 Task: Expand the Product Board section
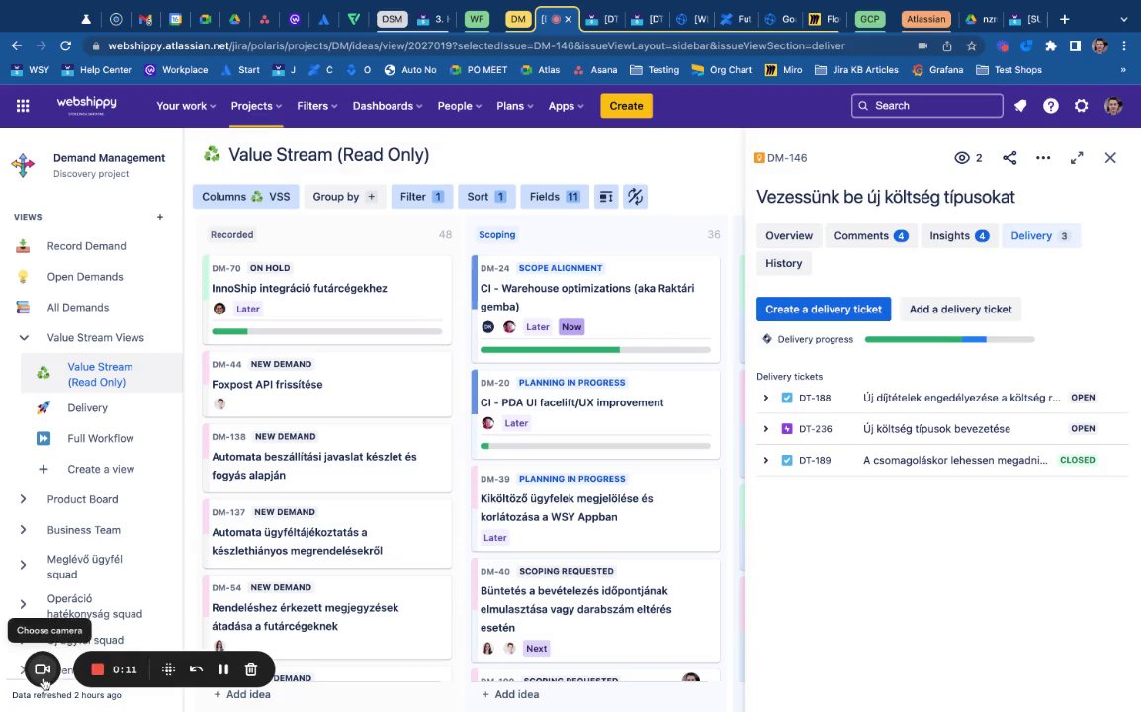[x=24, y=499]
